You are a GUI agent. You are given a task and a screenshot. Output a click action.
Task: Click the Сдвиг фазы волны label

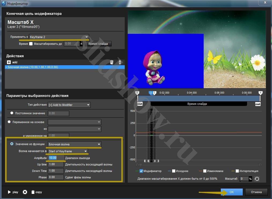pos(78,177)
